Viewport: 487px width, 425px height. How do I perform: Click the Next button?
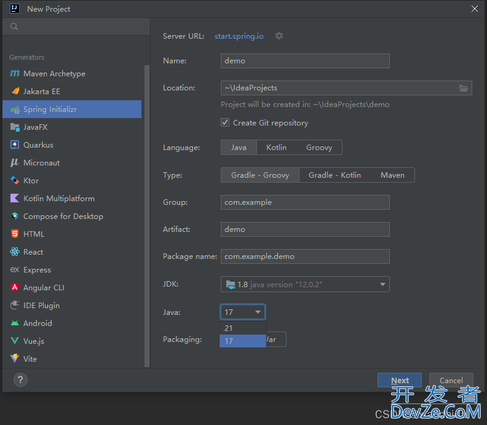[400, 380]
